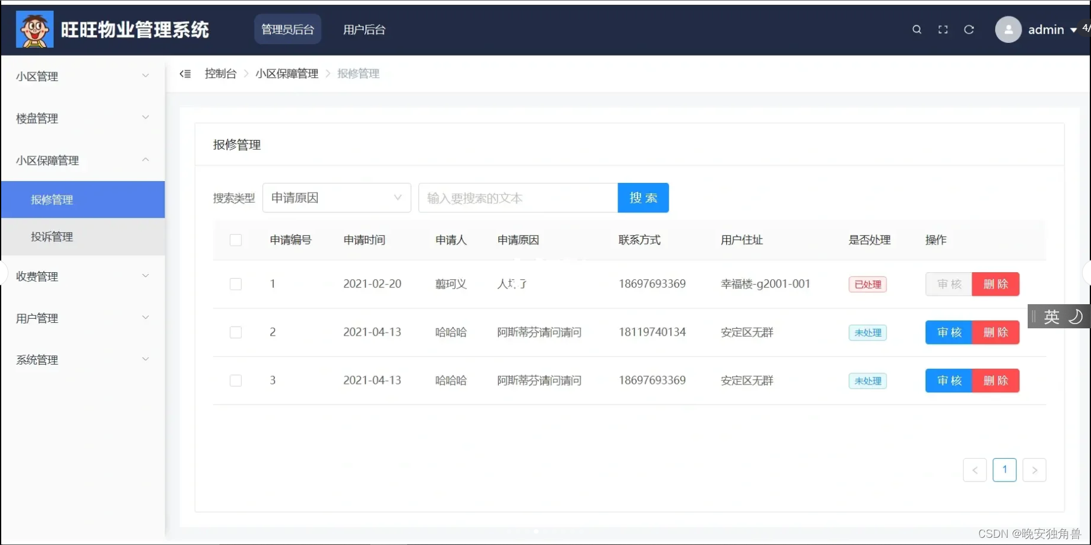This screenshot has height=545, width=1091.
Task: Check the checkbox for repair request row 2
Action: [x=236, y=332]
